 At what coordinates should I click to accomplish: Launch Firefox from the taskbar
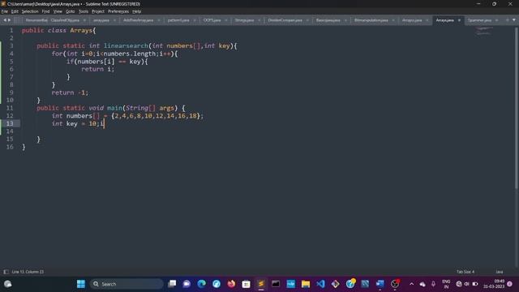[231, 284]
